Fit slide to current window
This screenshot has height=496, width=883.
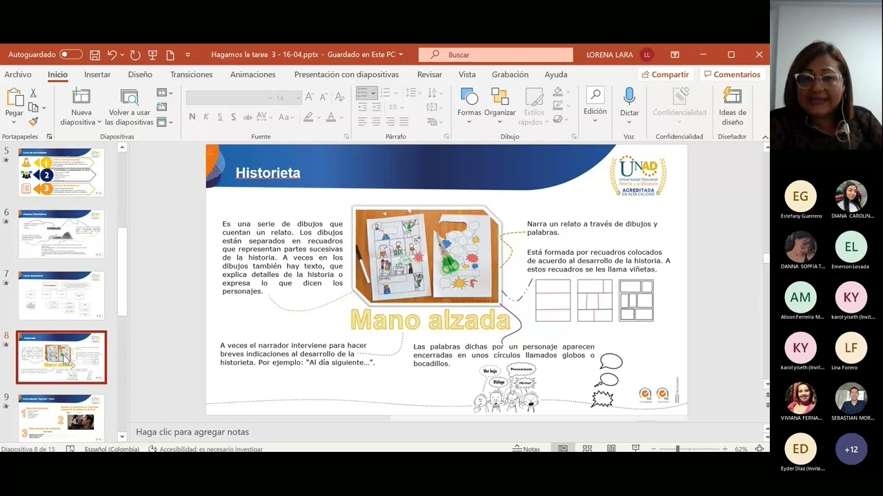click(760, 448)
